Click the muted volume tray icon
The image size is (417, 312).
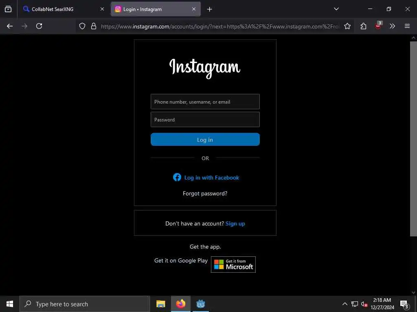coord(364,304)
